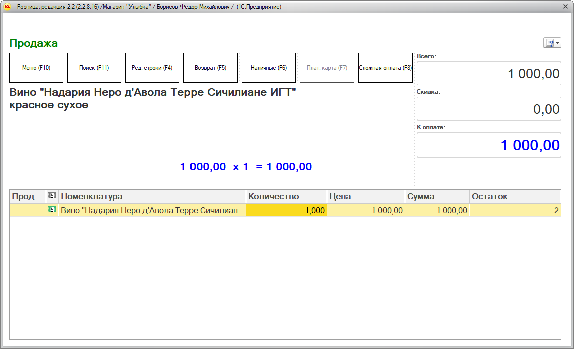
Task: Click the large wine product name text
Action: click(x=152, y=98)
